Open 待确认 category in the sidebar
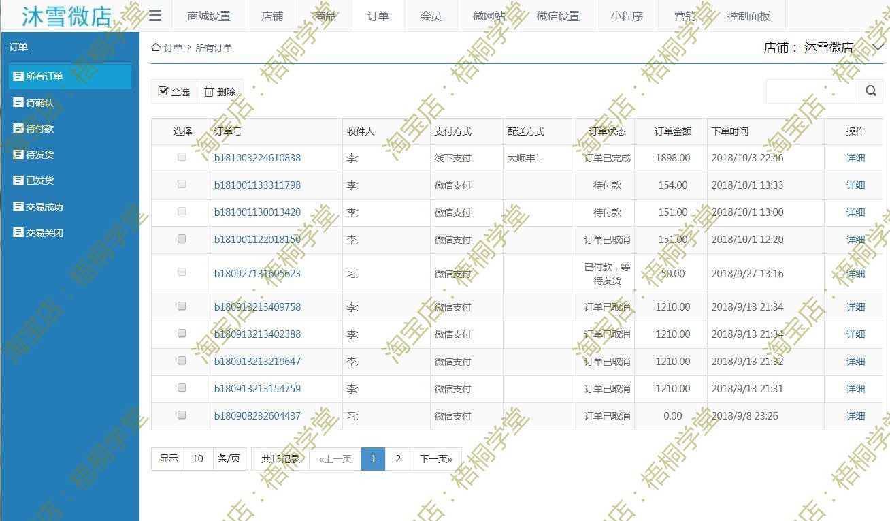Image resolution: width=890 pixels, height=521 pixels. (41, 102)
